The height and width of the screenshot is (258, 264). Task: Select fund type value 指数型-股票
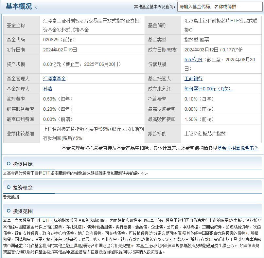[x=197, y=40]
